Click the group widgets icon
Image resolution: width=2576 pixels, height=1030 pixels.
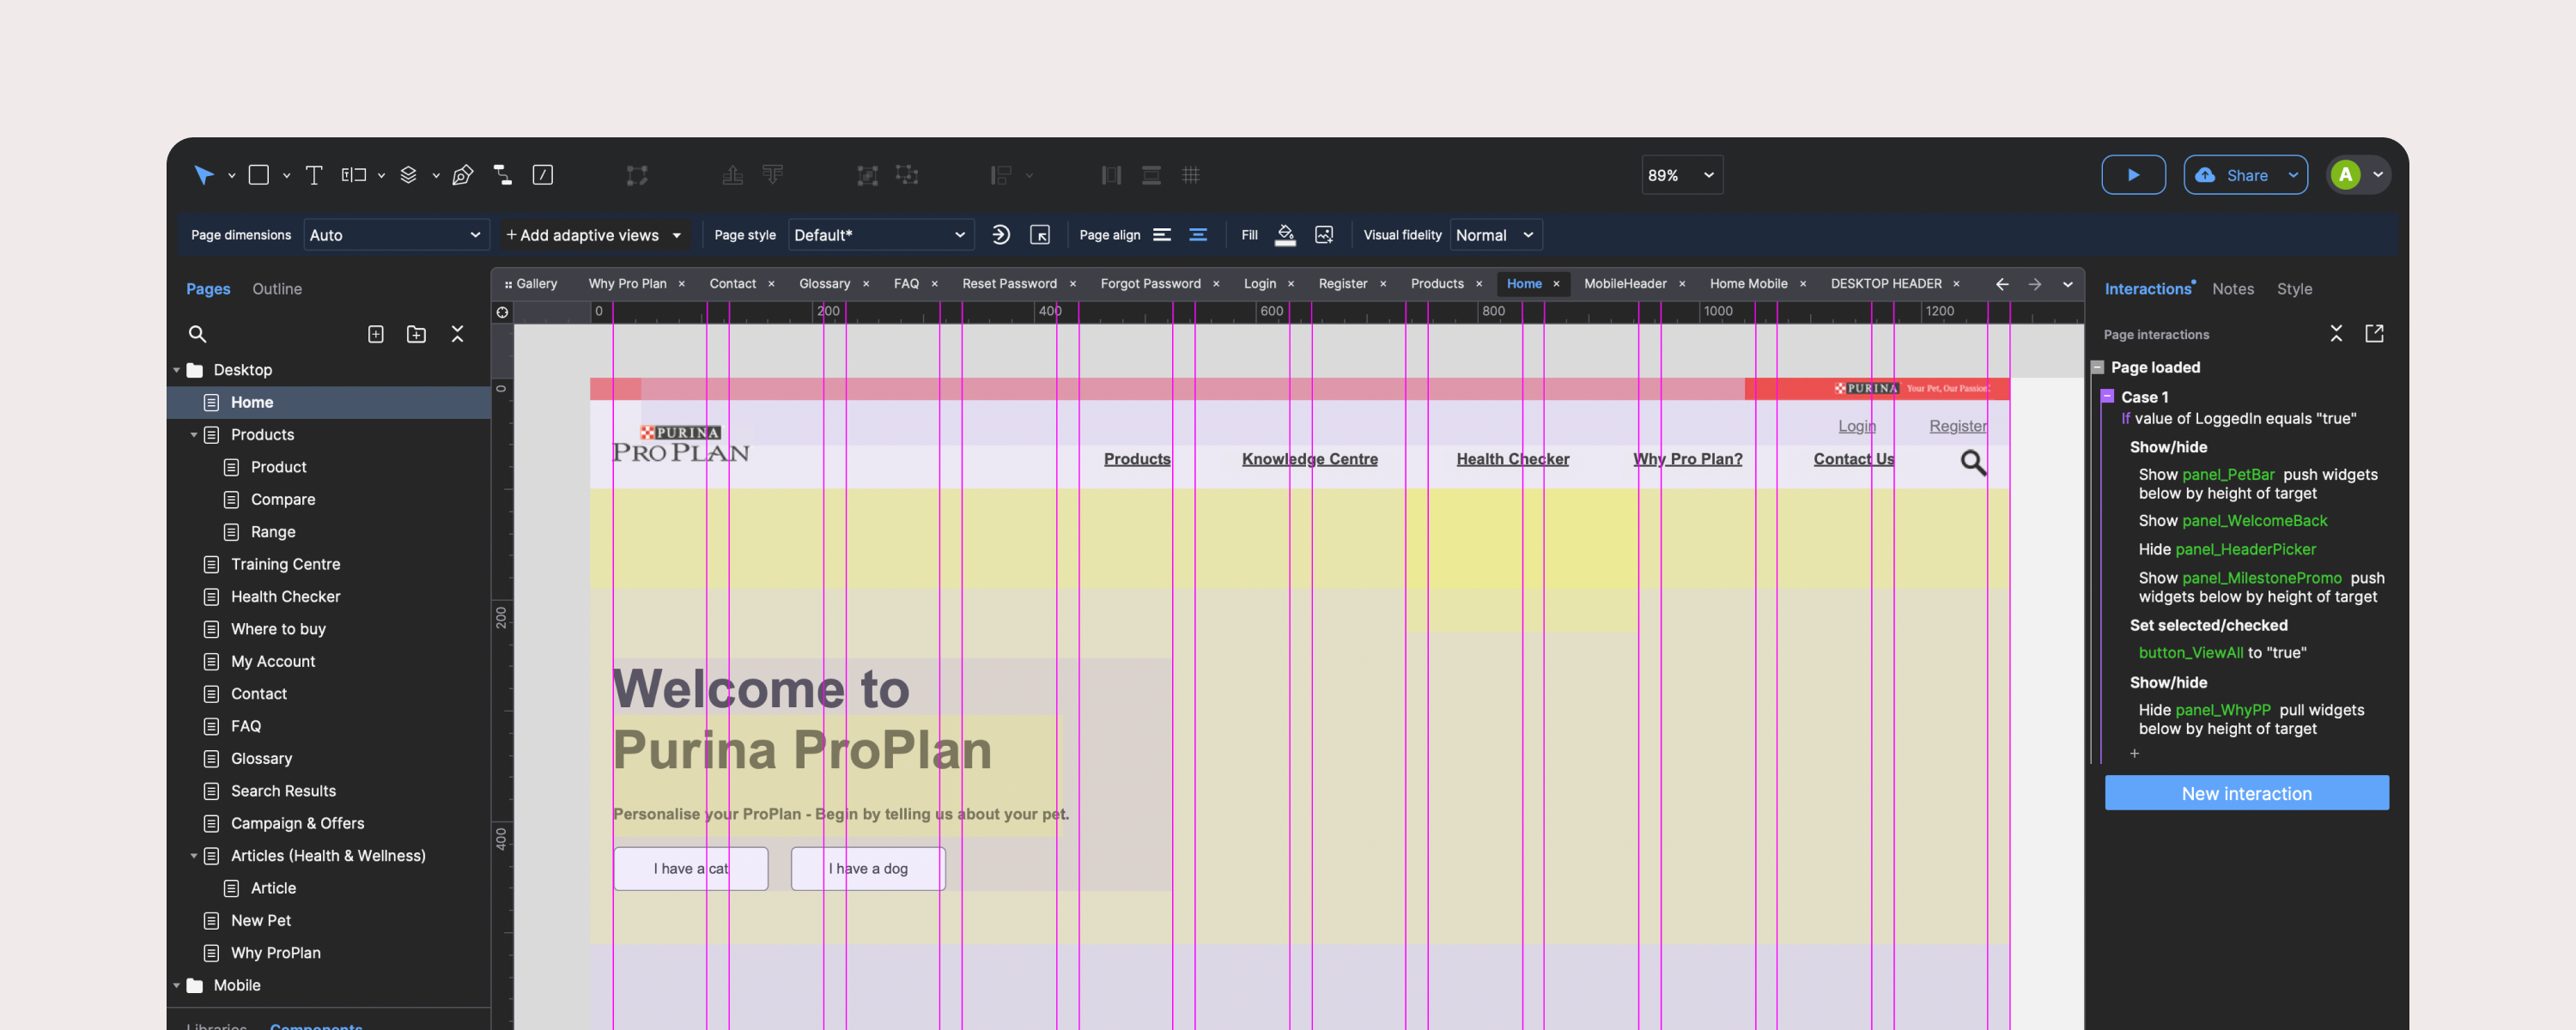867,175
